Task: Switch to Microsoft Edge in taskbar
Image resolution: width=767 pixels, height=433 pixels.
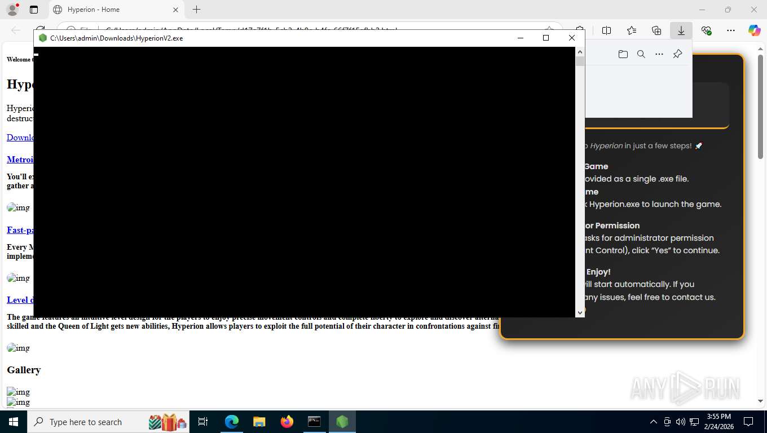Action: [x=232, y=422]
